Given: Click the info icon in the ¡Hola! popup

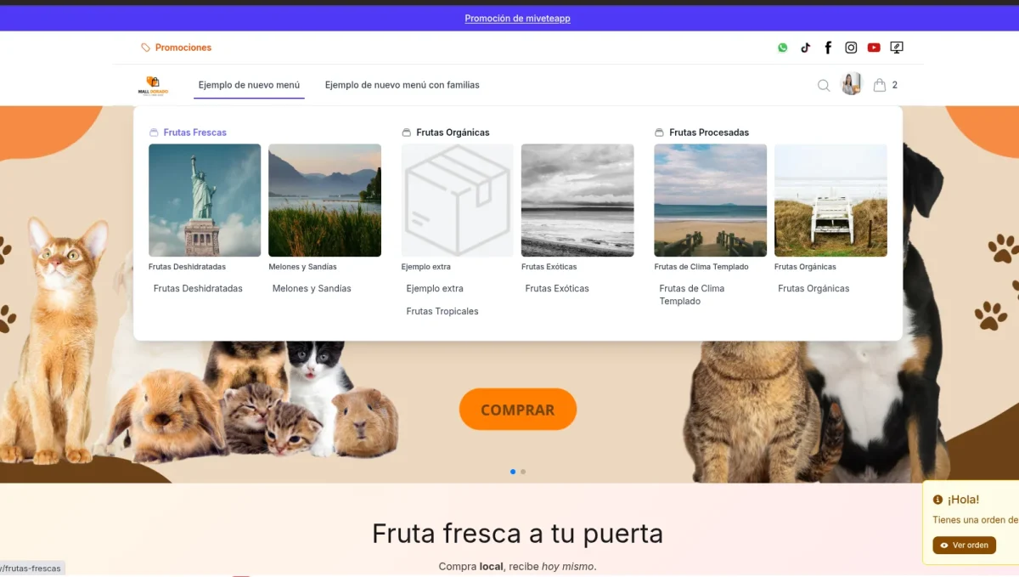Looking at the screenshot, I should 937,500.
